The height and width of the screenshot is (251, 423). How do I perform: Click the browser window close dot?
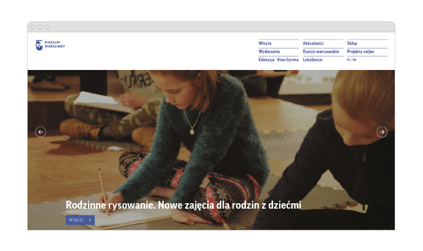[33, 27]
